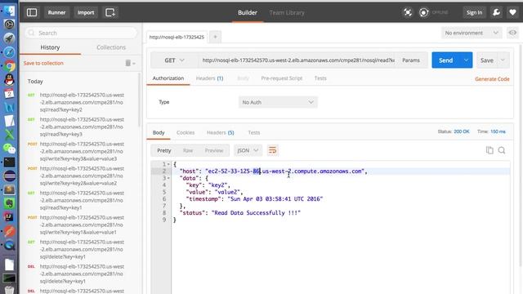Open the response Headers (5) tab
Screen dimensions: 523x294
pyautogui.click(x=220, y=132)
